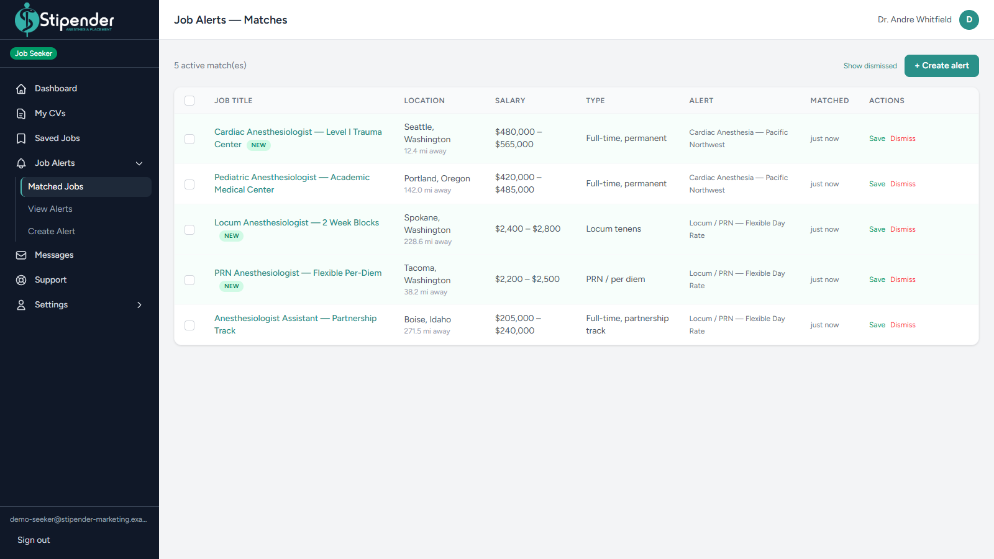This screenshot has height=559, width=994.
Task: Select Matched Jobs submenu item
Action: coord(86,187)
